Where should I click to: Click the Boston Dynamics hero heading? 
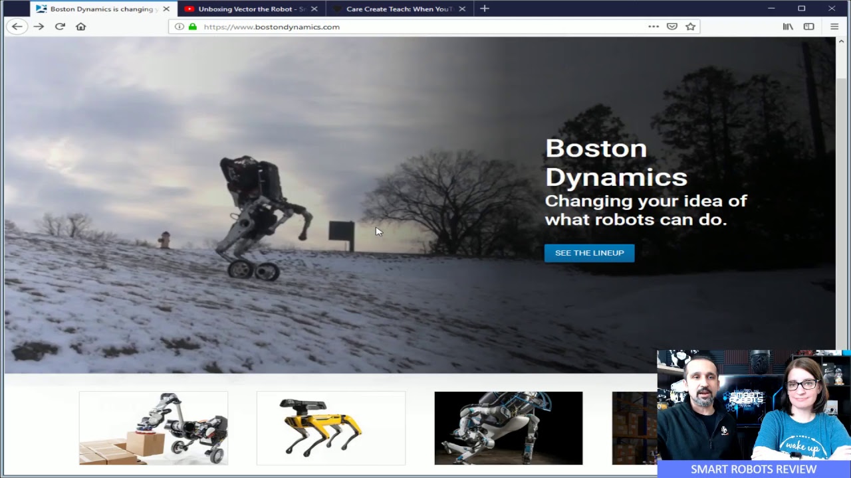coord(616,163)
